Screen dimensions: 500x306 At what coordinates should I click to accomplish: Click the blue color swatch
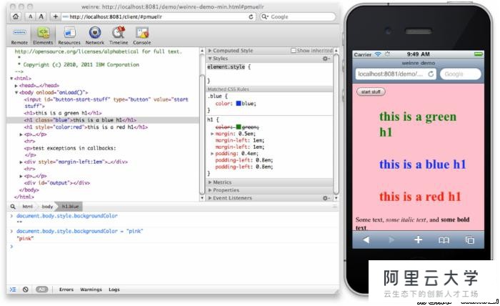[x=239, y=104]
